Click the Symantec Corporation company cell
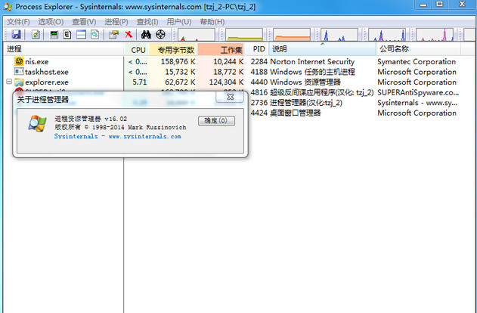The image size is (477, 313). [x=417, y=61]
